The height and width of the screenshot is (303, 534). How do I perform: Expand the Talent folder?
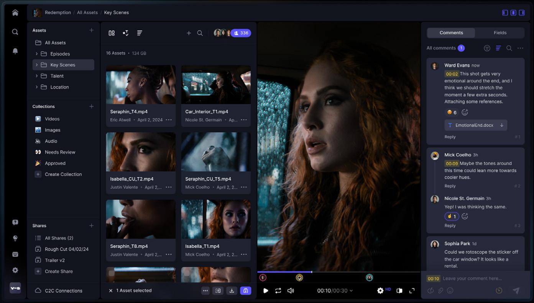tap(36, 76)
